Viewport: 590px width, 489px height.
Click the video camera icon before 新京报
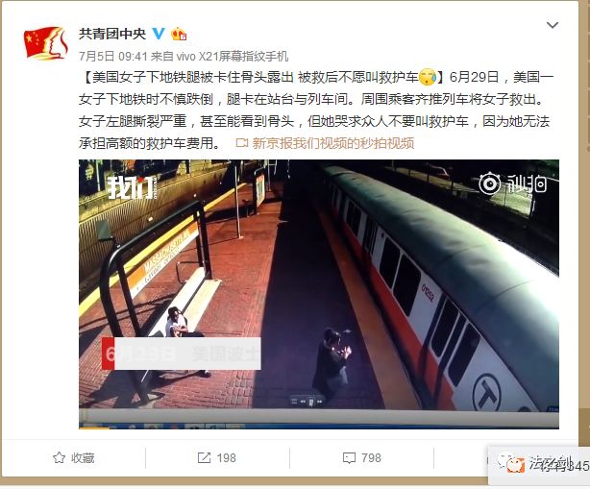pyautogui.click(x=242, y=143)
